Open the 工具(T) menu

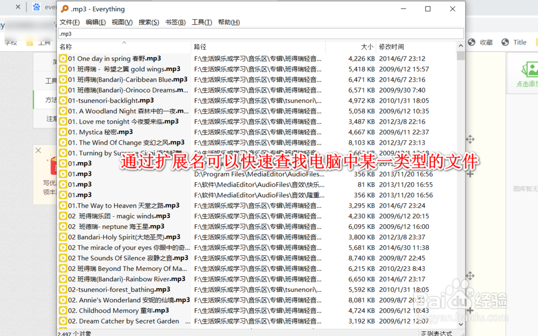pos(202,22)
